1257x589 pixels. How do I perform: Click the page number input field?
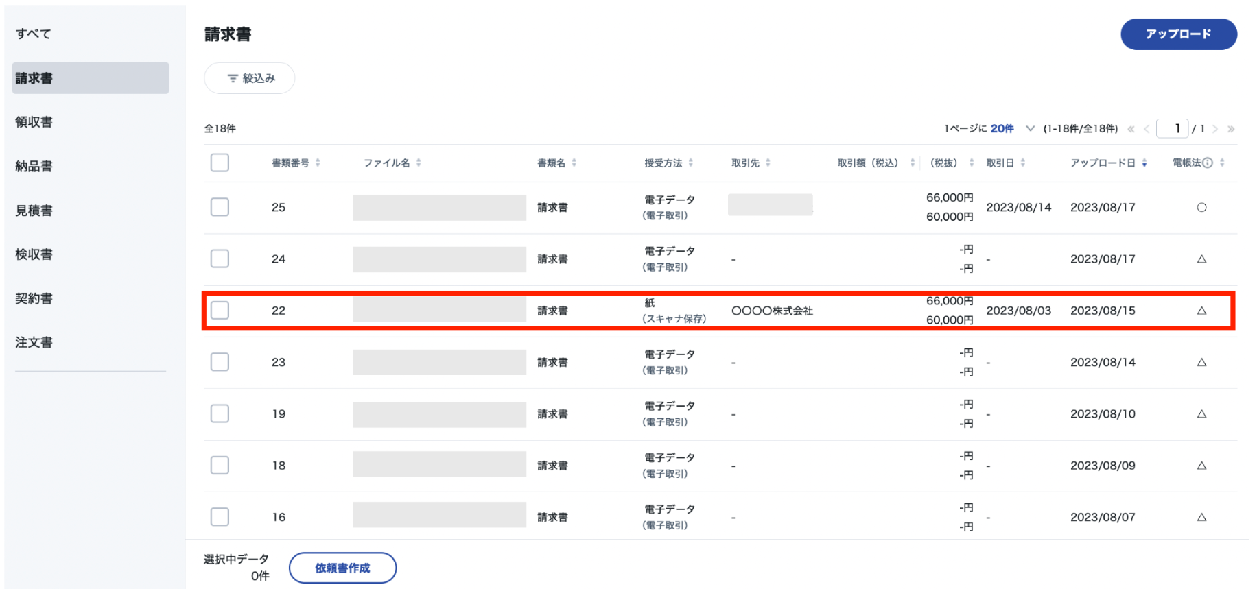click(x=1172, y=129)
